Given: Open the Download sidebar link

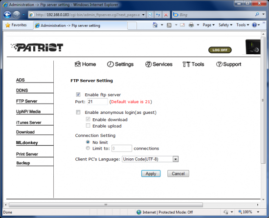Looking at the screenshot, I should (25, 132).
